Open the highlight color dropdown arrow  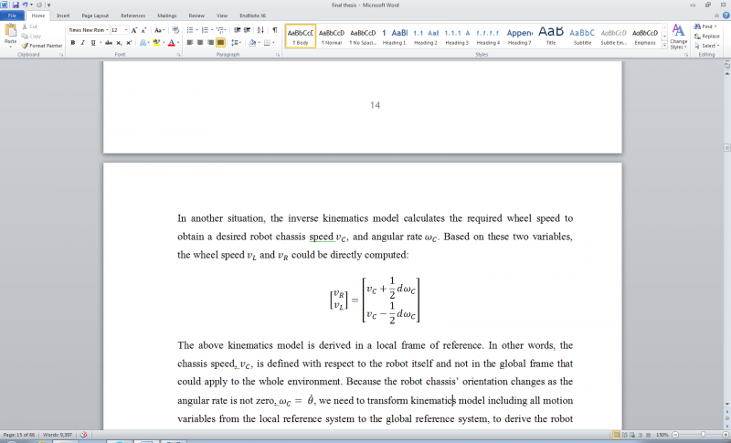[x=164, y=42]
